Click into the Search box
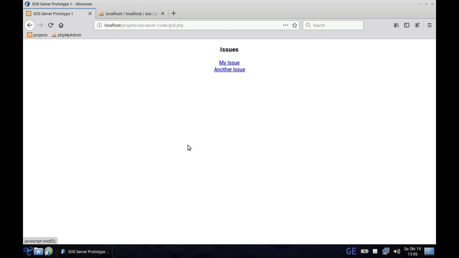This screenshot has width=459, height=258. tap(333, 25)
